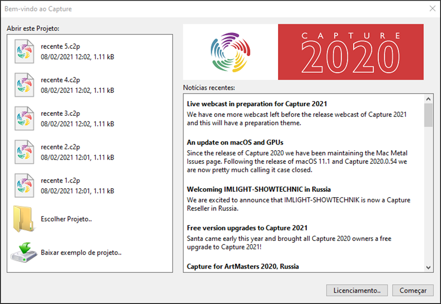Open 'Capture for ArtMasters 2020, Russia' headline
Viewport: 441px width, 304px height.
[x=243, y=266]
